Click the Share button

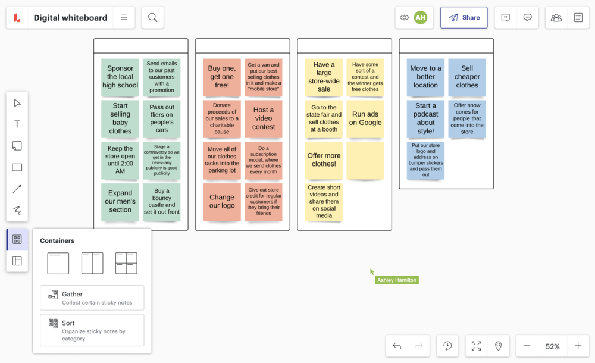coord(464,17)
